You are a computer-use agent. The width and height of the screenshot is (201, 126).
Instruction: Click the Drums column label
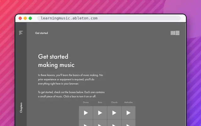(86, 102)
